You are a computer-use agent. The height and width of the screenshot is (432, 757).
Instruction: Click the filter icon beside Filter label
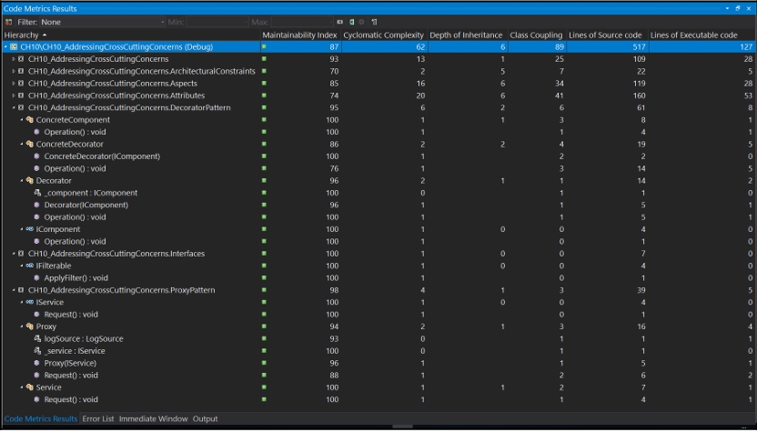9,22
